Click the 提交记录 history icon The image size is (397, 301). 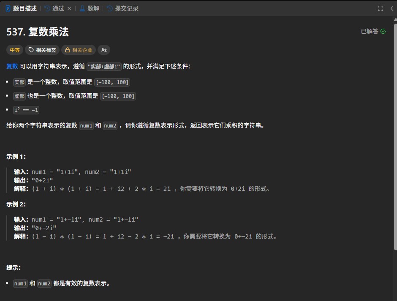(x=110, y=8)
